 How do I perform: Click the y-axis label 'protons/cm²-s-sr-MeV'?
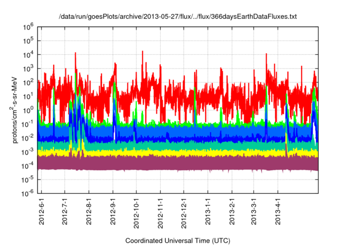pos(14,110)
